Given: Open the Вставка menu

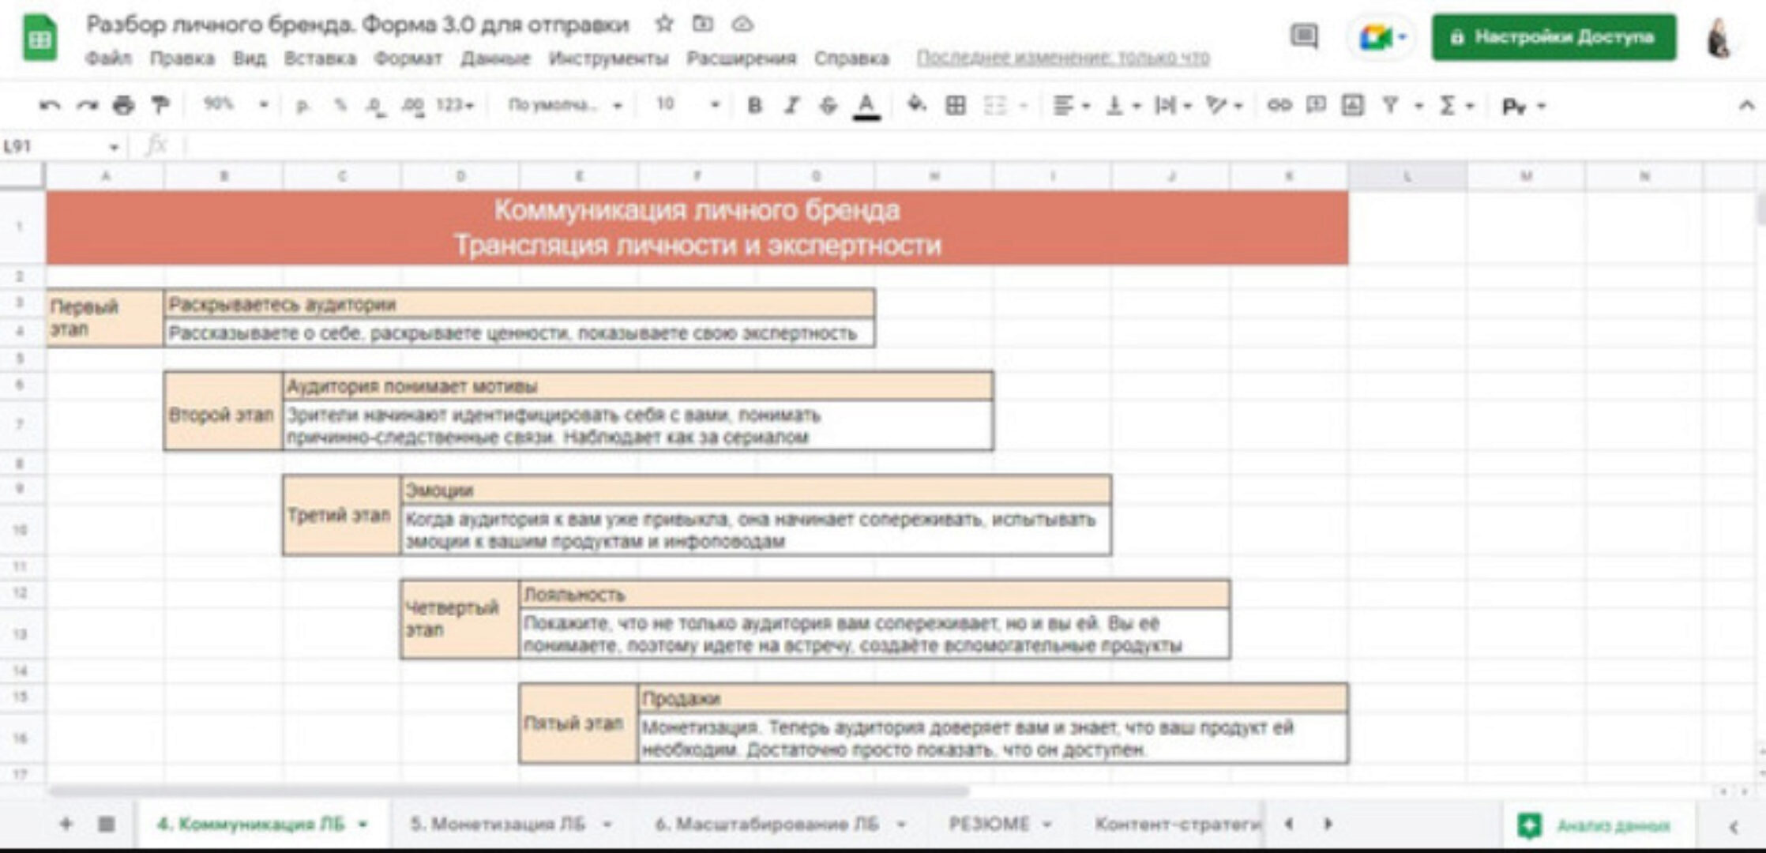Looking at the screenshot, I should point(320,58).
